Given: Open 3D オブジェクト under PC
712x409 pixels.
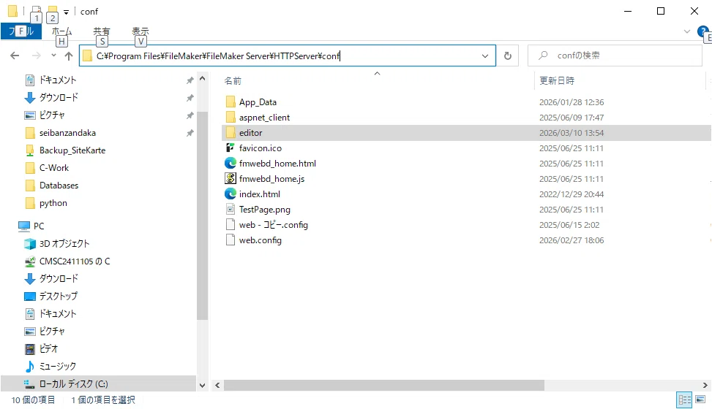Looking at the screenshot, I should (64, 244).
